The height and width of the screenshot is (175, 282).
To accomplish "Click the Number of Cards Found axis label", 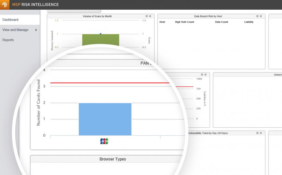I will [38, 102].
